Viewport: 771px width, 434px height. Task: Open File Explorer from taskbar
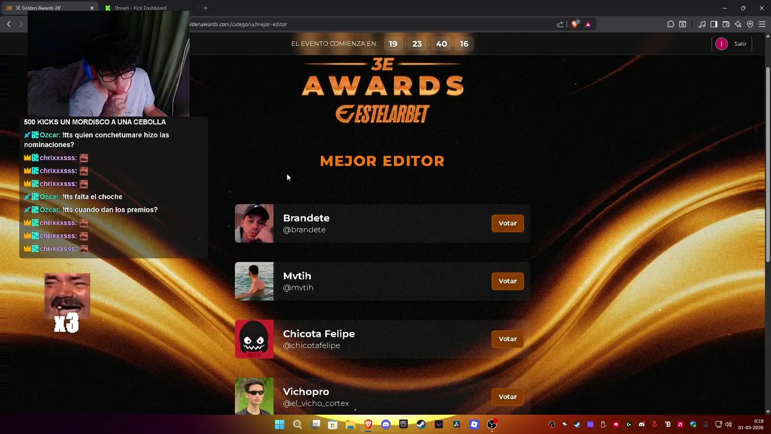[x=350, y=424]
